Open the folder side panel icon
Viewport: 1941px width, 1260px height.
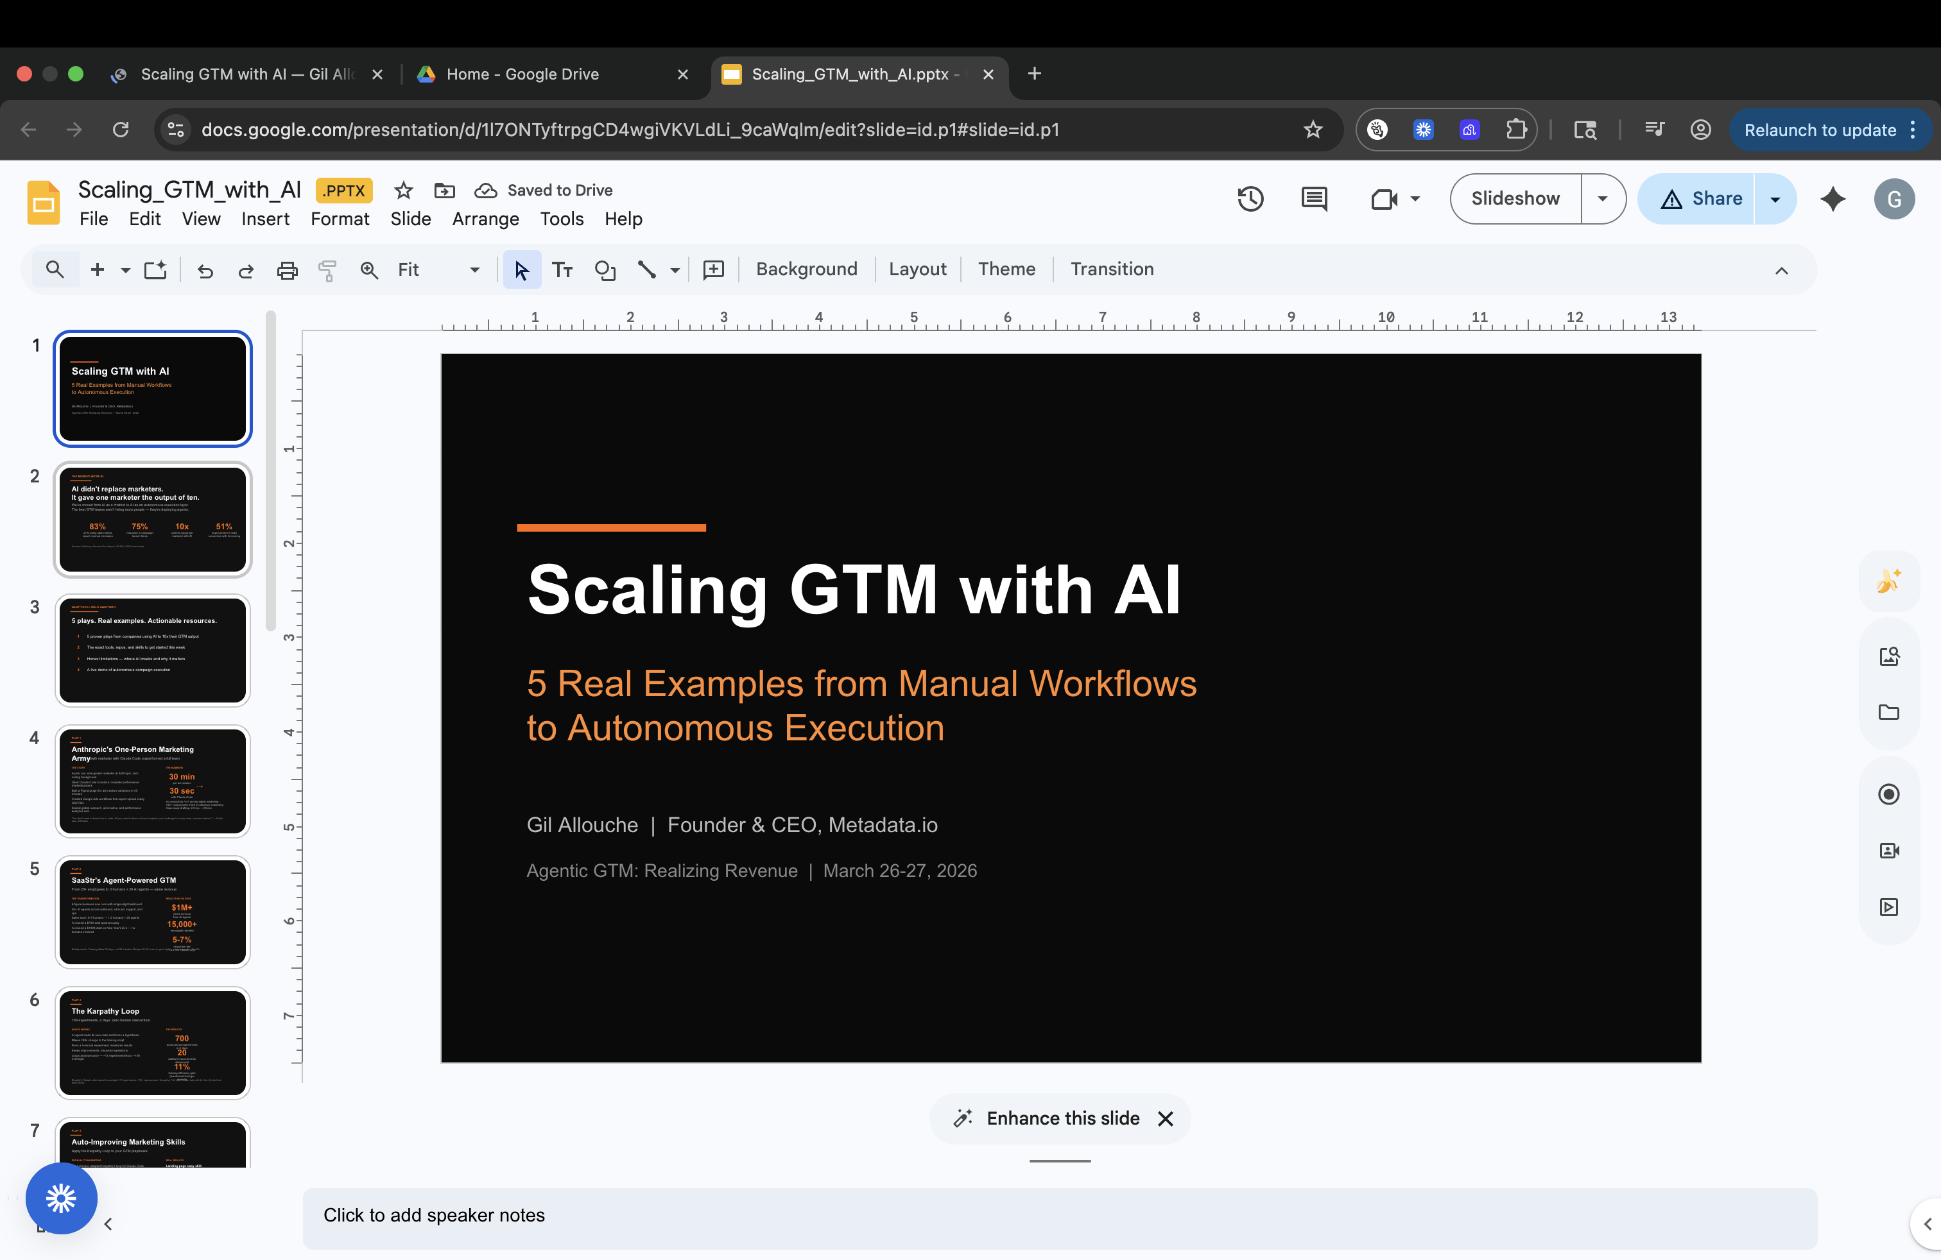[1889, 712]
